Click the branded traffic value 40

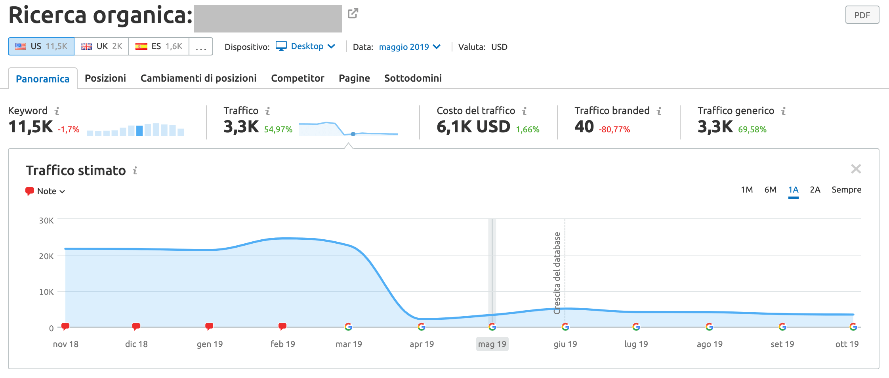584,127
